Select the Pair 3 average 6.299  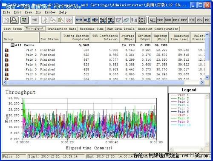pos(130,60)
